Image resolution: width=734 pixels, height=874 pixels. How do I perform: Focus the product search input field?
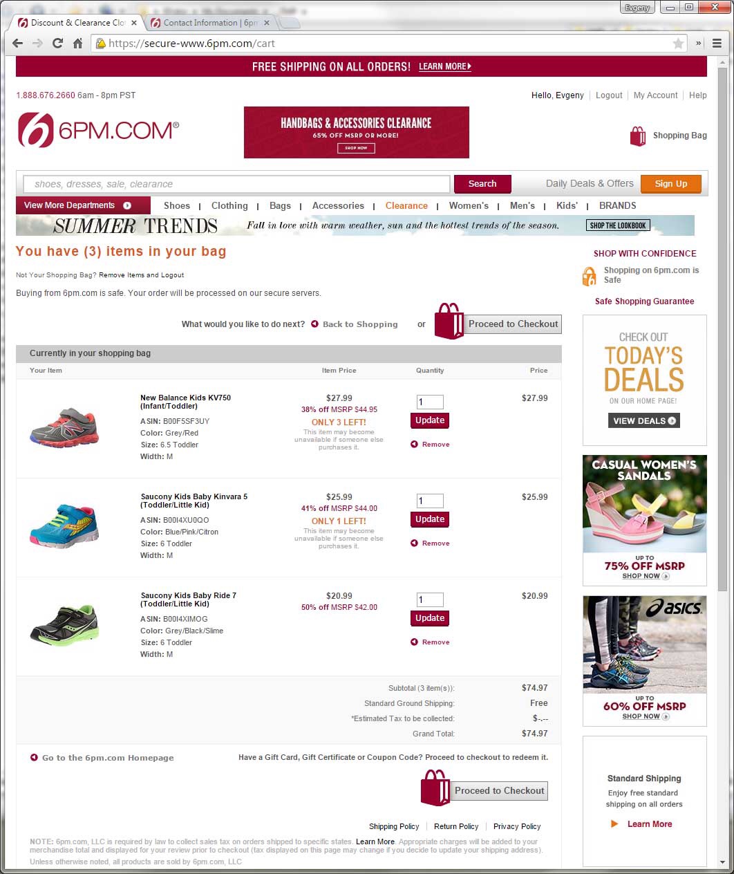tap(236, 184)
